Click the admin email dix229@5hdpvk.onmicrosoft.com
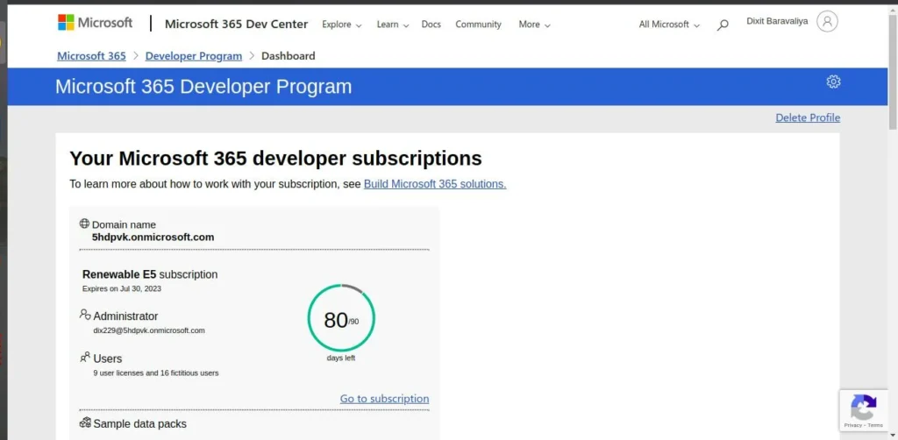The width and height of the screenshot is (898, 440). tap(149, 330)
